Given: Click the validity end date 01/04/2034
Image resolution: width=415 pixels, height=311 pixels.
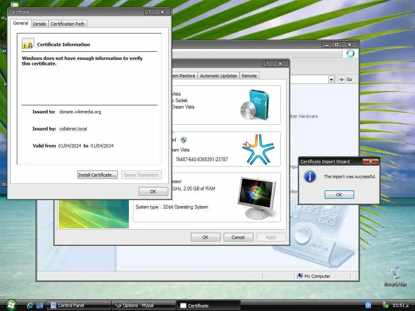Looking at the screenshot, I should (102, 146).
